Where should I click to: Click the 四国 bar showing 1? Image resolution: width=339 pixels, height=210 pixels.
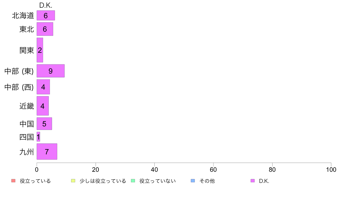[38, 137]
